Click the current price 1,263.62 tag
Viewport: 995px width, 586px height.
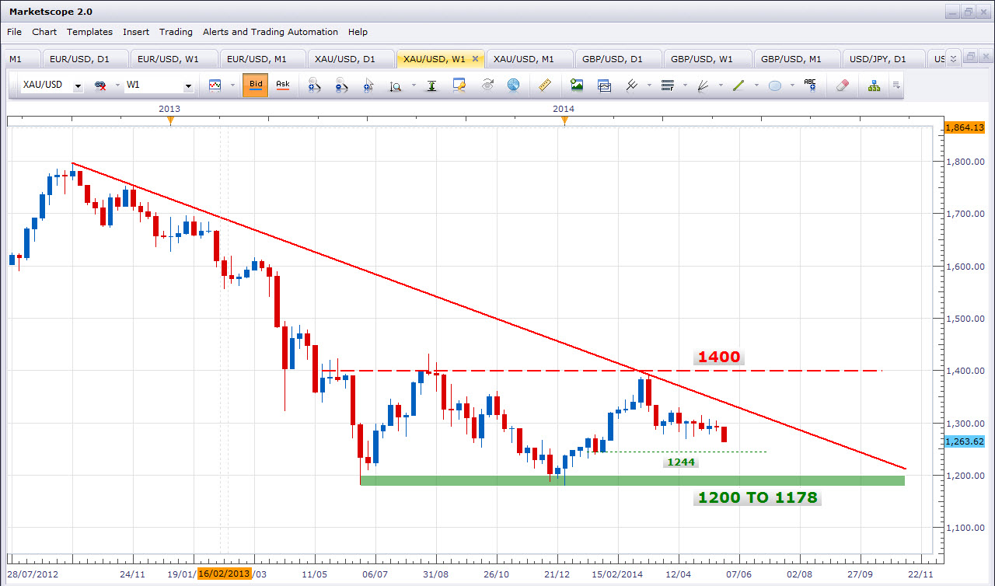[964, 441]
